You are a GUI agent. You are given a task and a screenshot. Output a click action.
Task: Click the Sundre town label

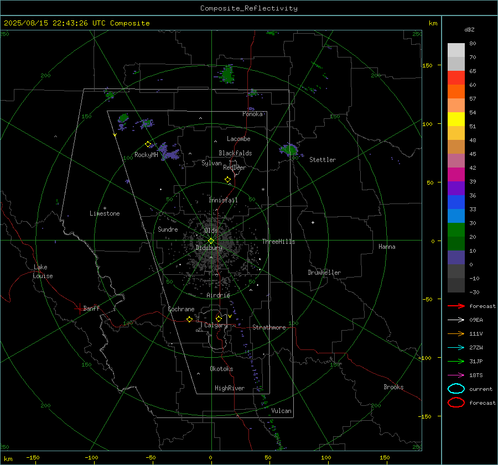point(168,229)
